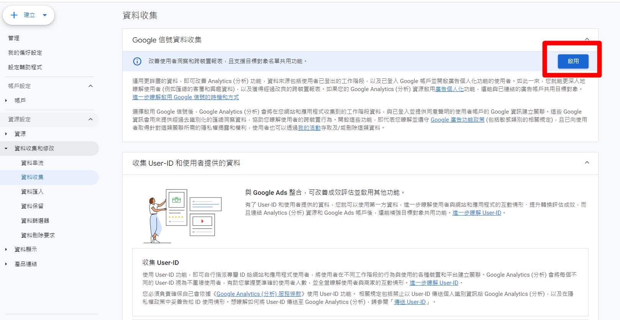This screenshot has height=320, width=620.
Task: Open 設定輔助程式
Action: [x=25, y=67]
